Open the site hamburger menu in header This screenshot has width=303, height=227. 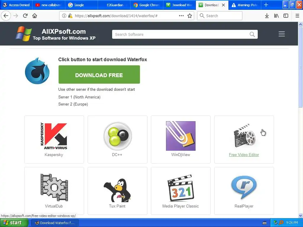[x=282, y=34]
